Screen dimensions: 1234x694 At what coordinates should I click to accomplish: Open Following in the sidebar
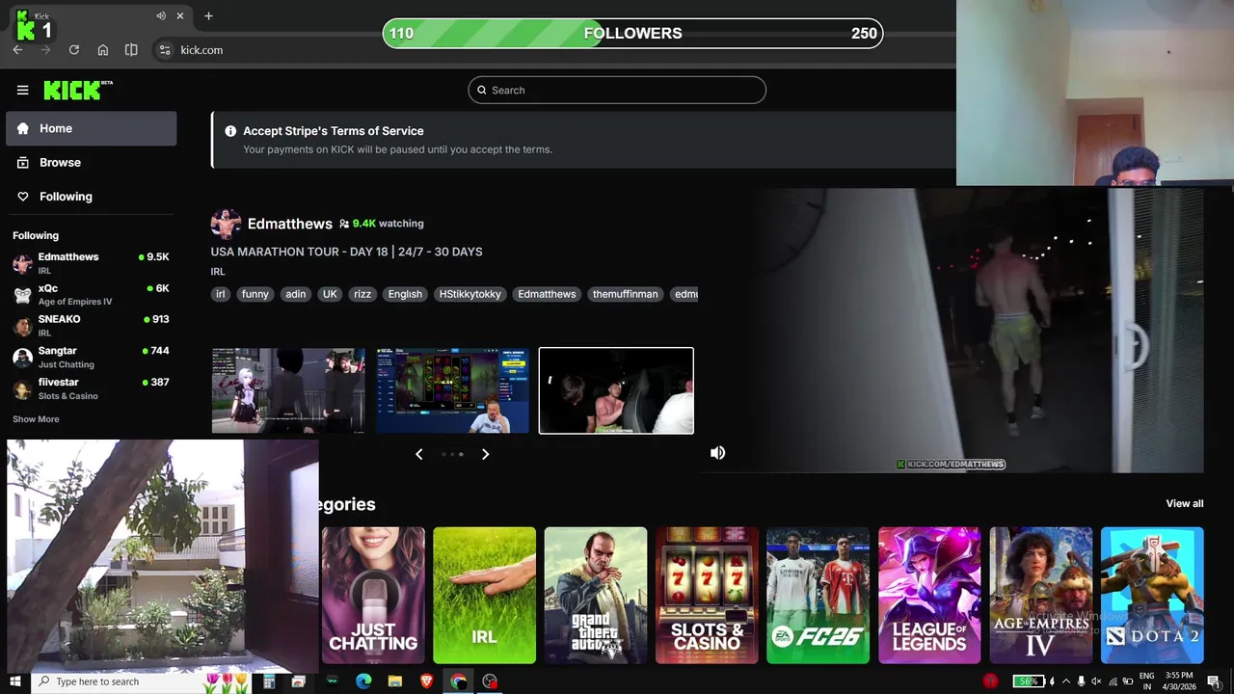tap(92, 197)
